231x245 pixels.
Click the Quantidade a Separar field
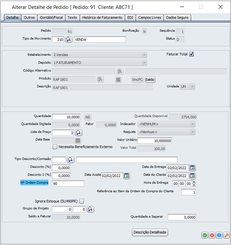(182, 217)
